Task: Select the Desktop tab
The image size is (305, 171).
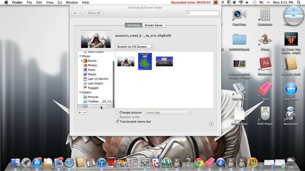Action: [133, 25]
